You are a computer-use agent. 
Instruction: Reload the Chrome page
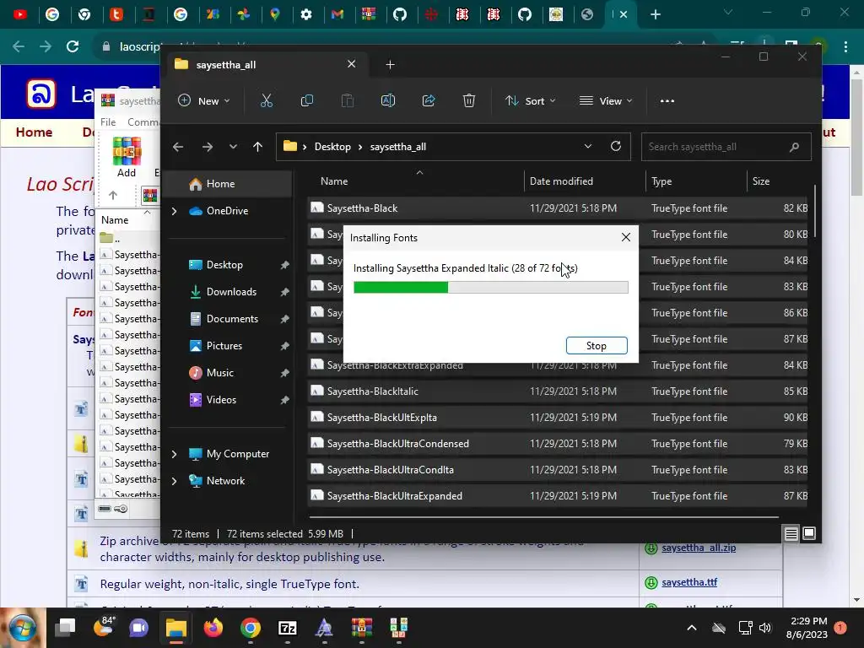[73, 47]
